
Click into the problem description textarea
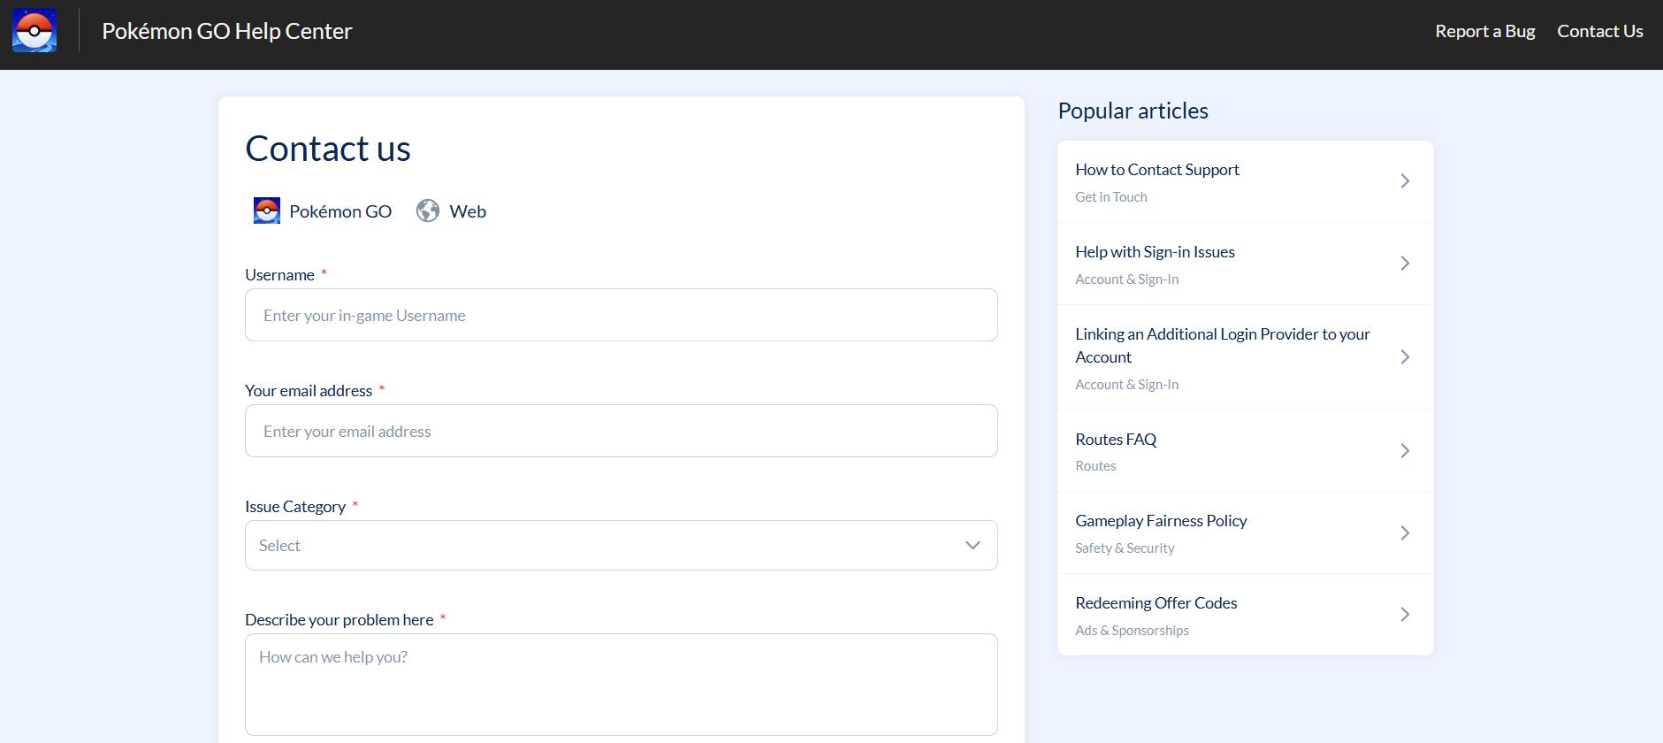622,685
